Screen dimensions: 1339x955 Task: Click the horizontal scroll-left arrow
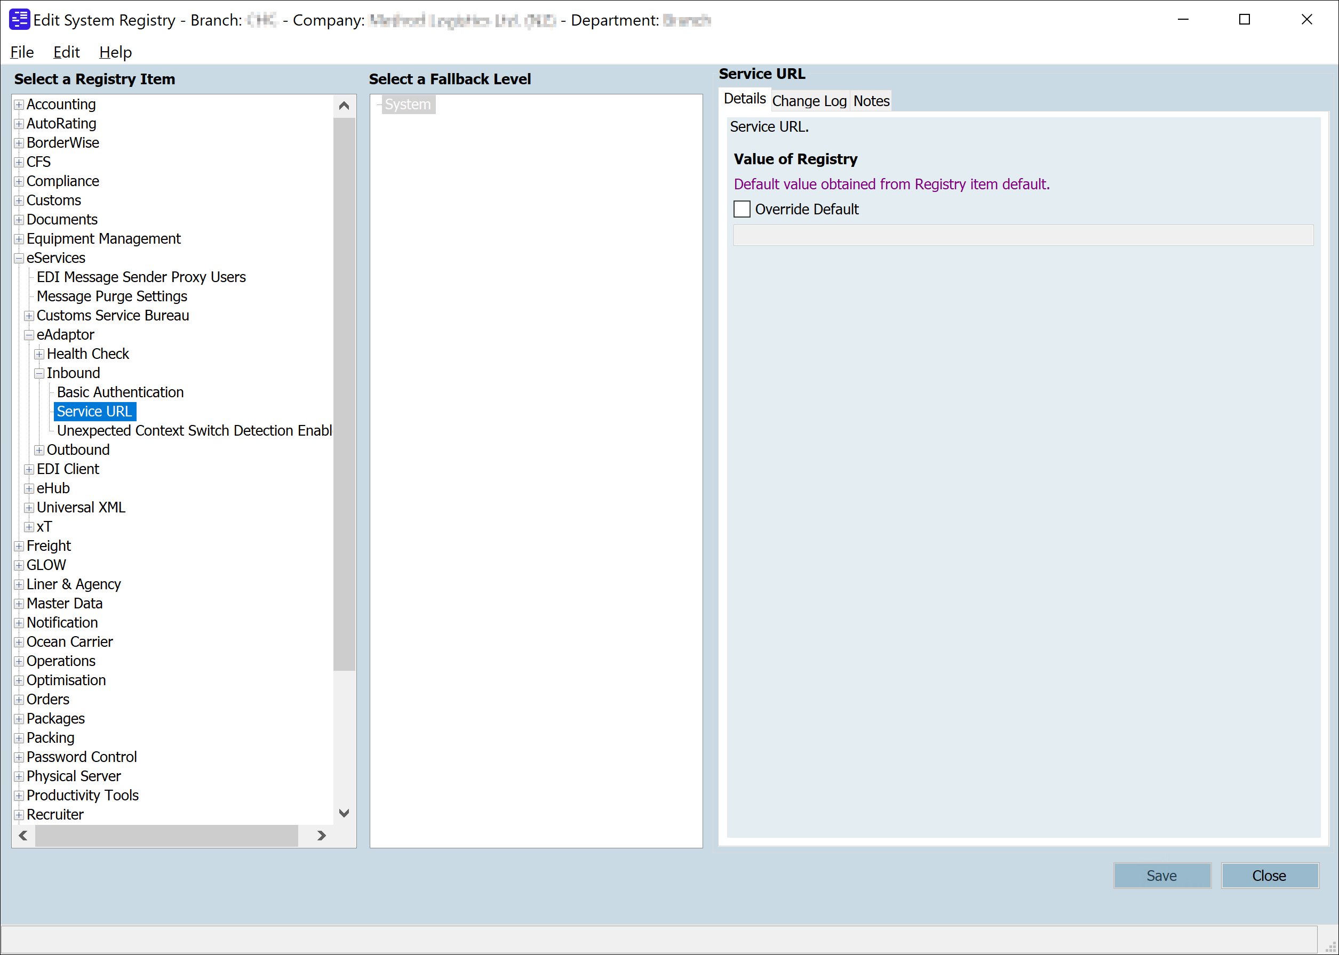click(23, 836)
